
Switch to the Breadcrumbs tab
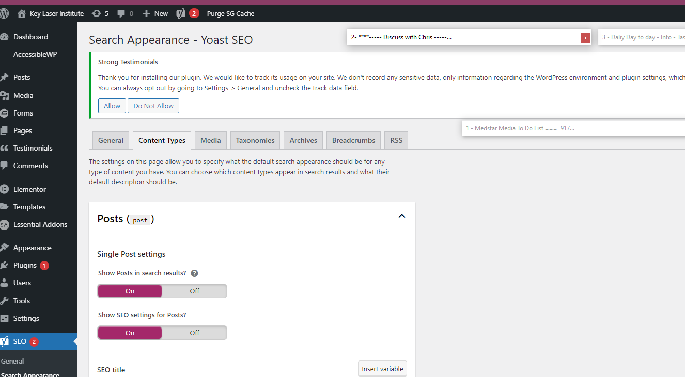[x=354, y=140]
